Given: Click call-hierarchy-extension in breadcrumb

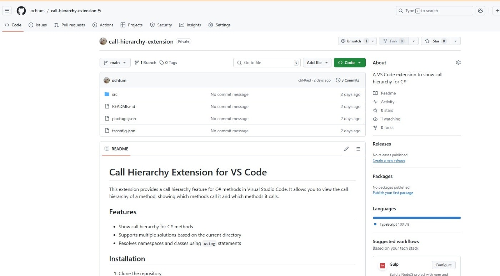Looking at the screenshot, I should click(x=74, y=11).
